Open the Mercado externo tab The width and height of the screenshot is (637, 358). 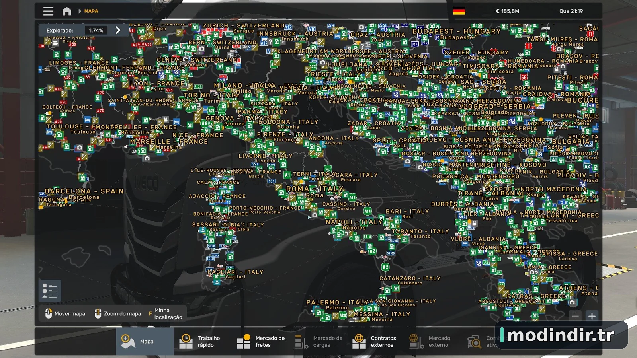[433, 341]
